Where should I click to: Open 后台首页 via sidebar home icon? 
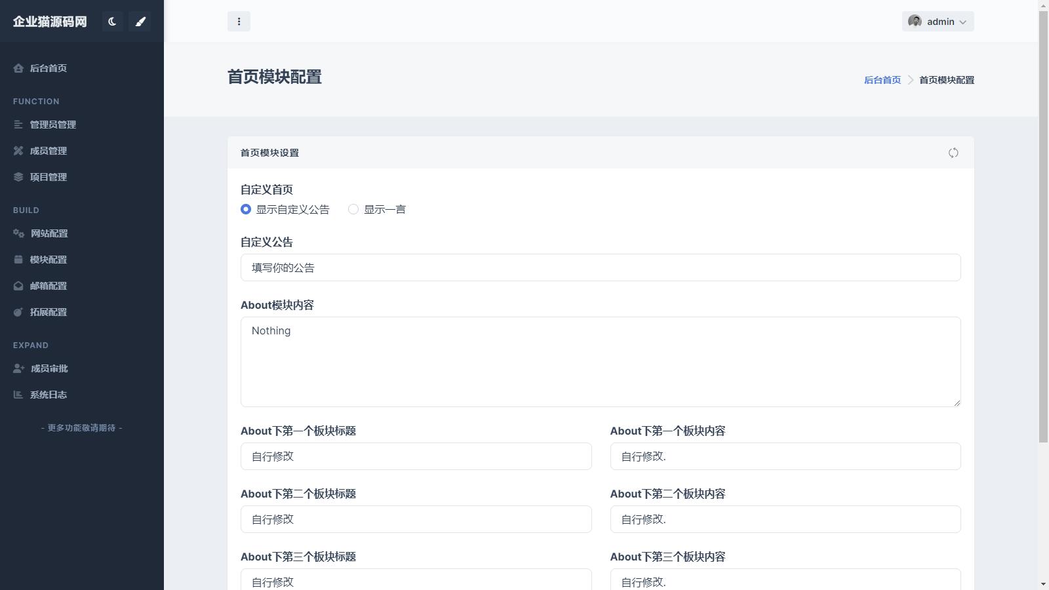tap(18, 68)
